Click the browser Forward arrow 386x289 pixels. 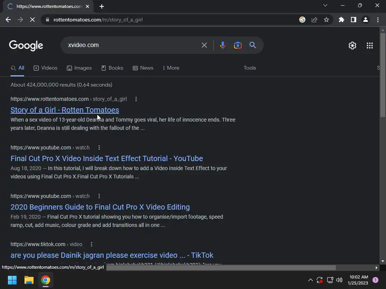tap(20, 20)
